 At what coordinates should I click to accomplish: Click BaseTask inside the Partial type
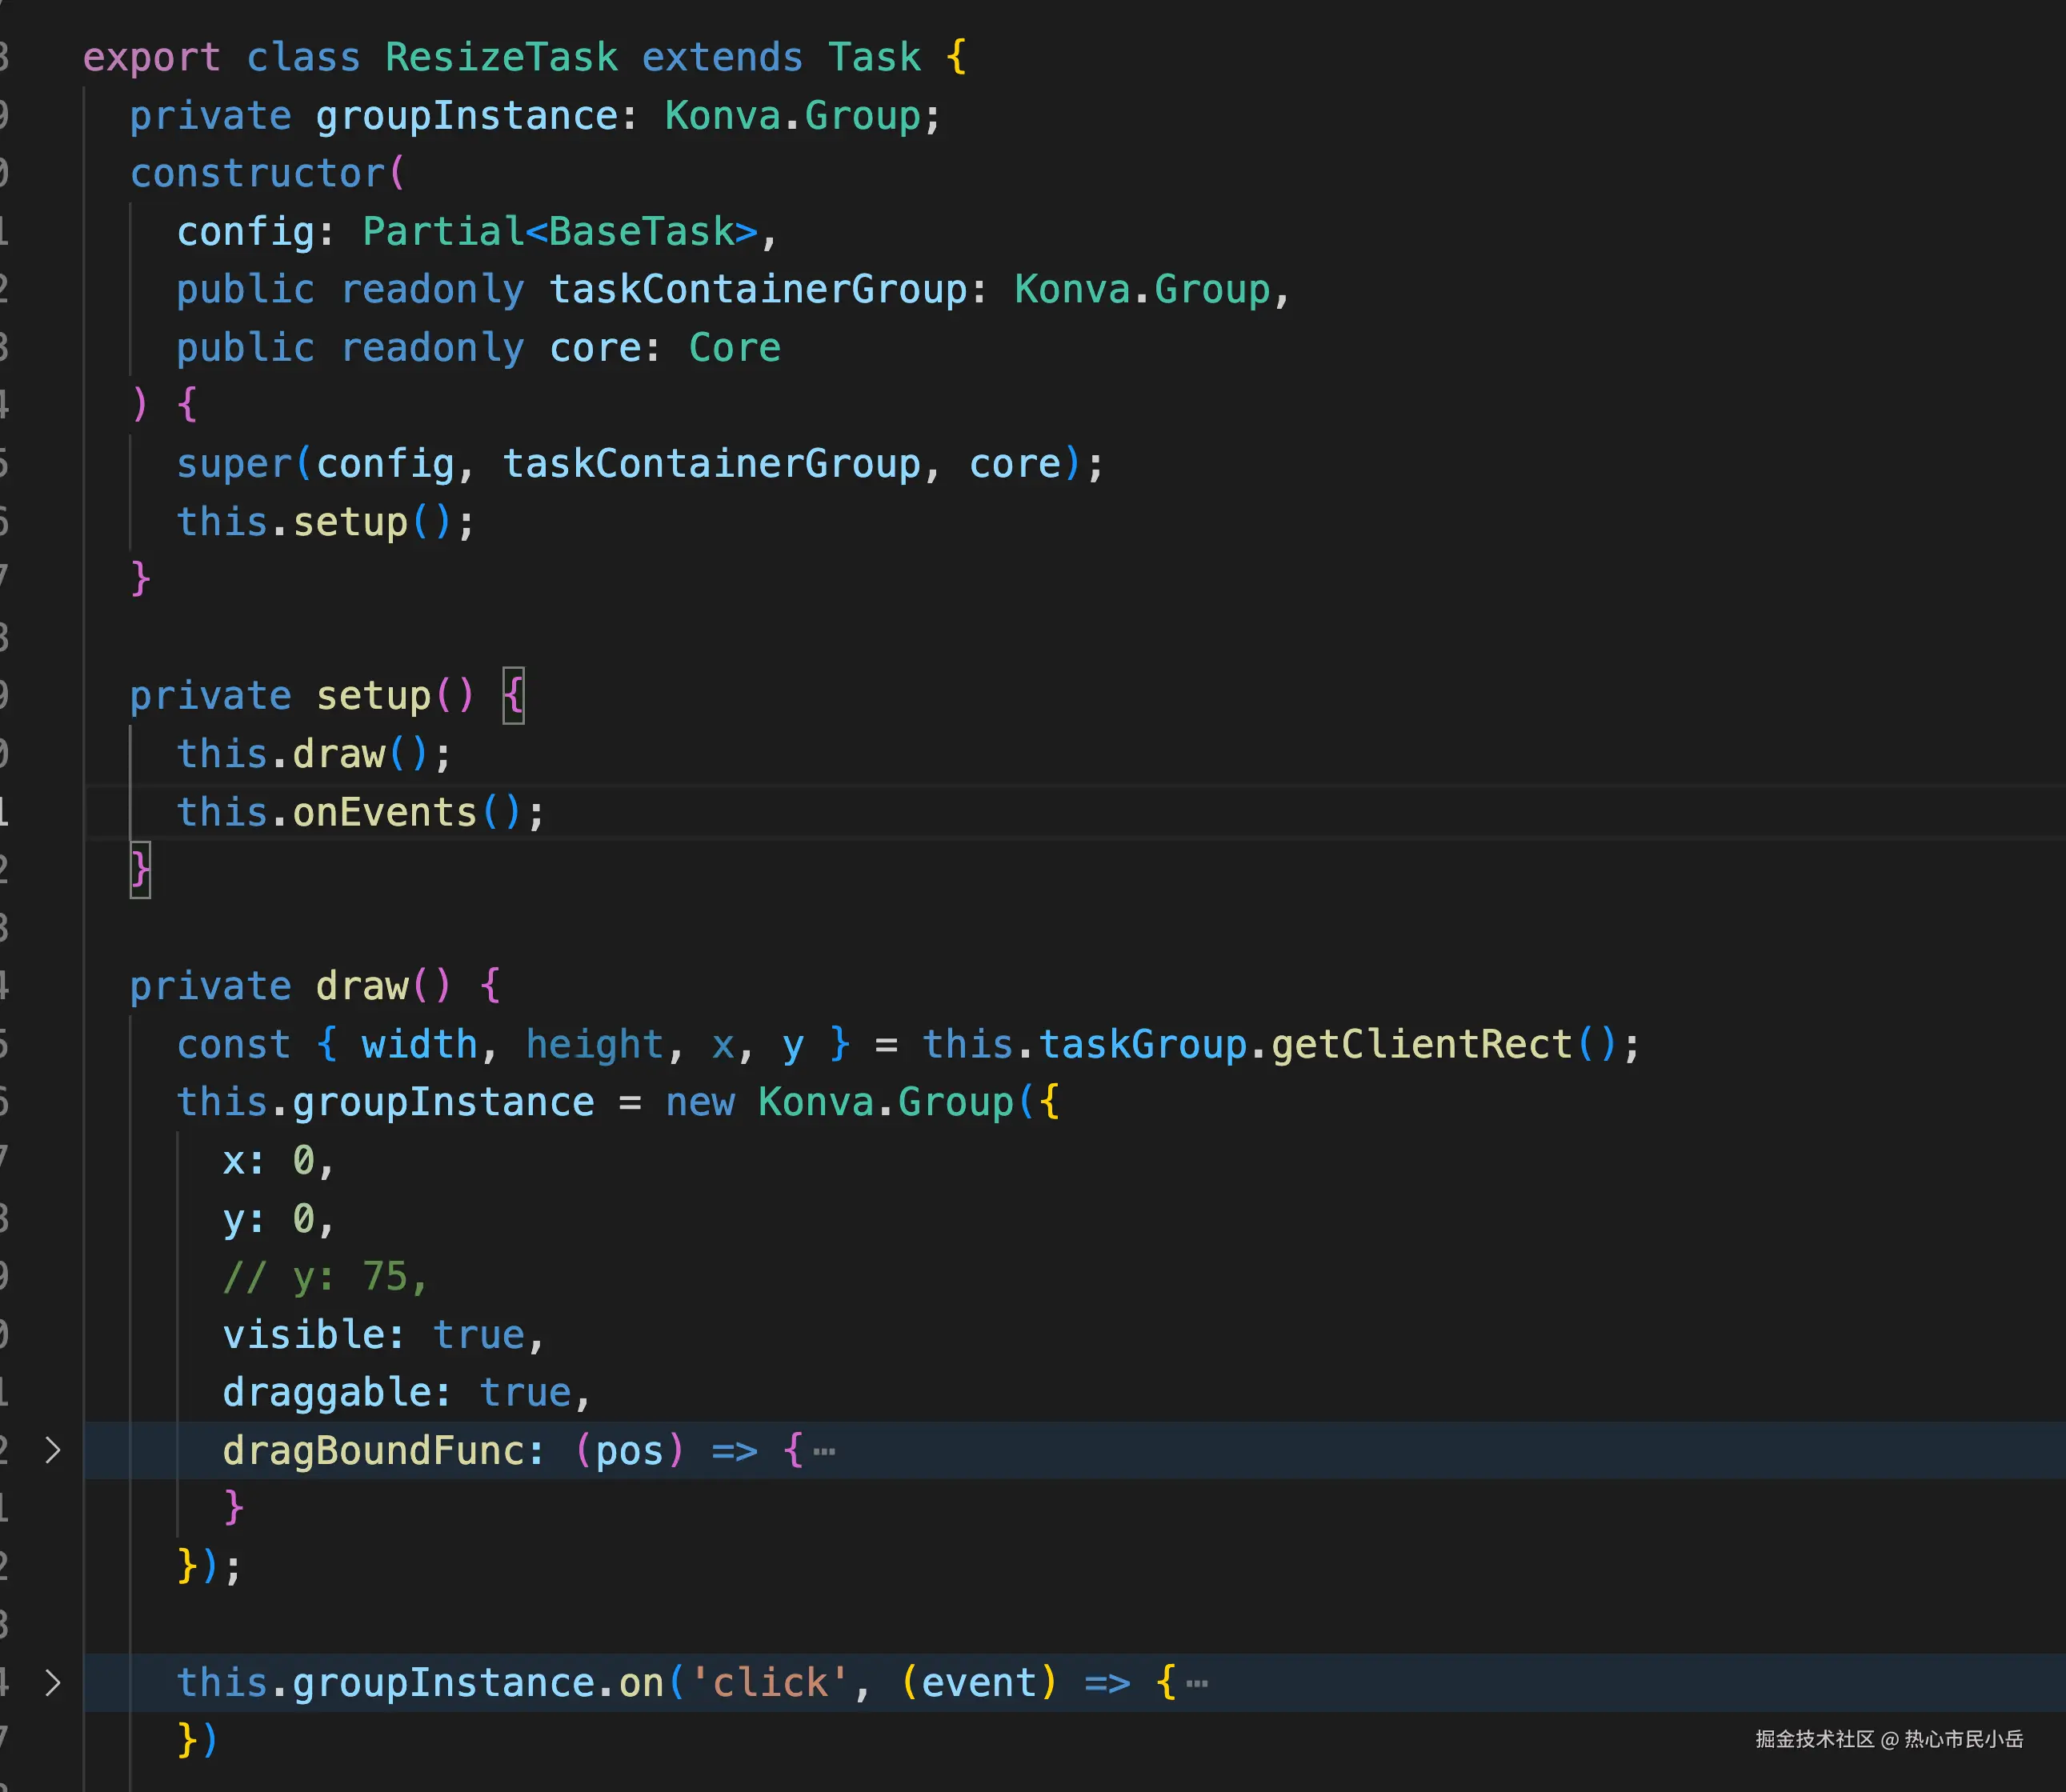coord(641,231)
